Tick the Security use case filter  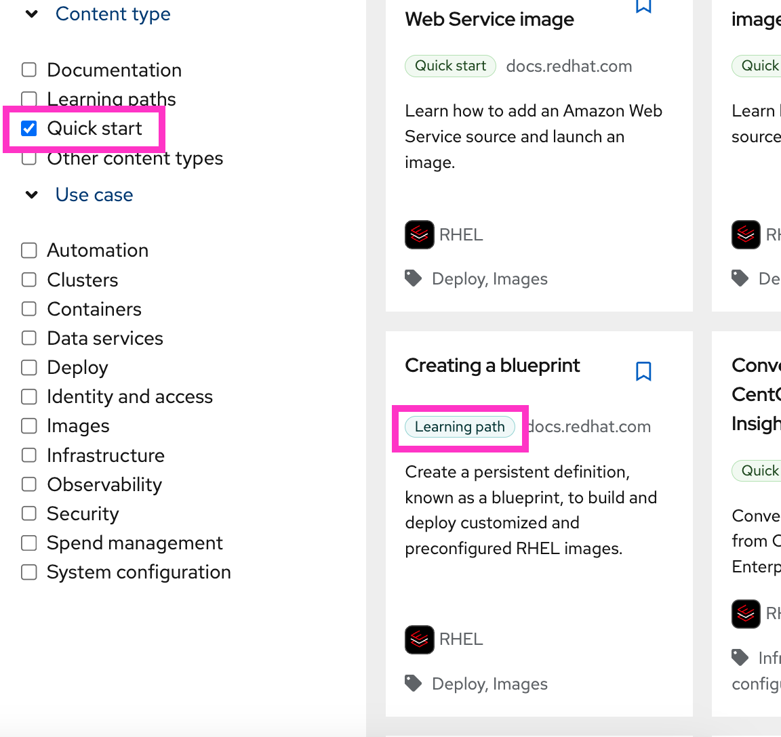29,513
